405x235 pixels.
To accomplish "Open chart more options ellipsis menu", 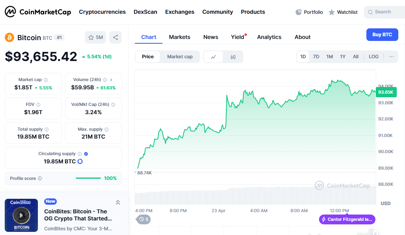I will (392, 57).
